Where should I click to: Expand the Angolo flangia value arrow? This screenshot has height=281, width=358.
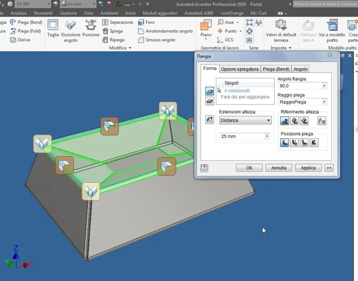(x=324, y=86)
